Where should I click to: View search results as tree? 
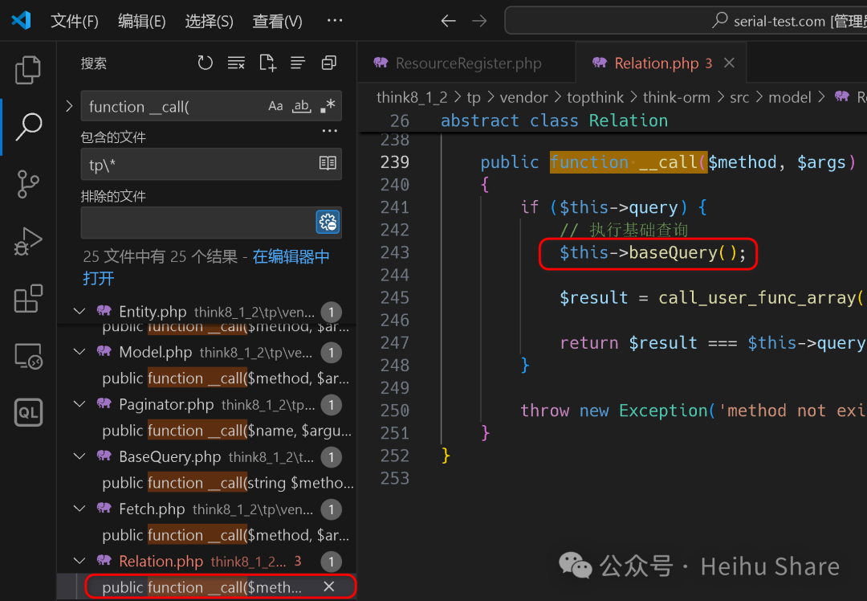[x=298, y=63]
